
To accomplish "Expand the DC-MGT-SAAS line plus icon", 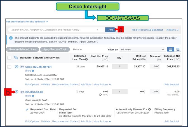I will [17, 92].
